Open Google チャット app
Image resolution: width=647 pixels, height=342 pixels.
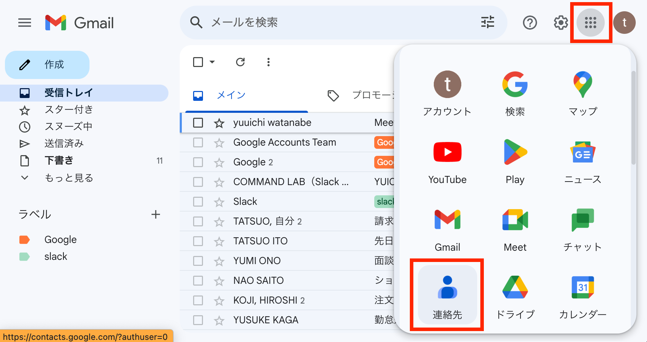point(583,229)
